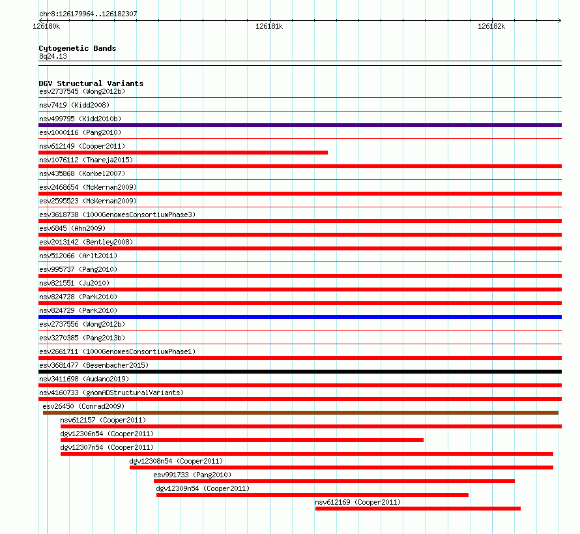Viewport: 580px width, 534px height.
Task: Click the chr8:126179964..126182307 region label
Action: pos(88,14)
